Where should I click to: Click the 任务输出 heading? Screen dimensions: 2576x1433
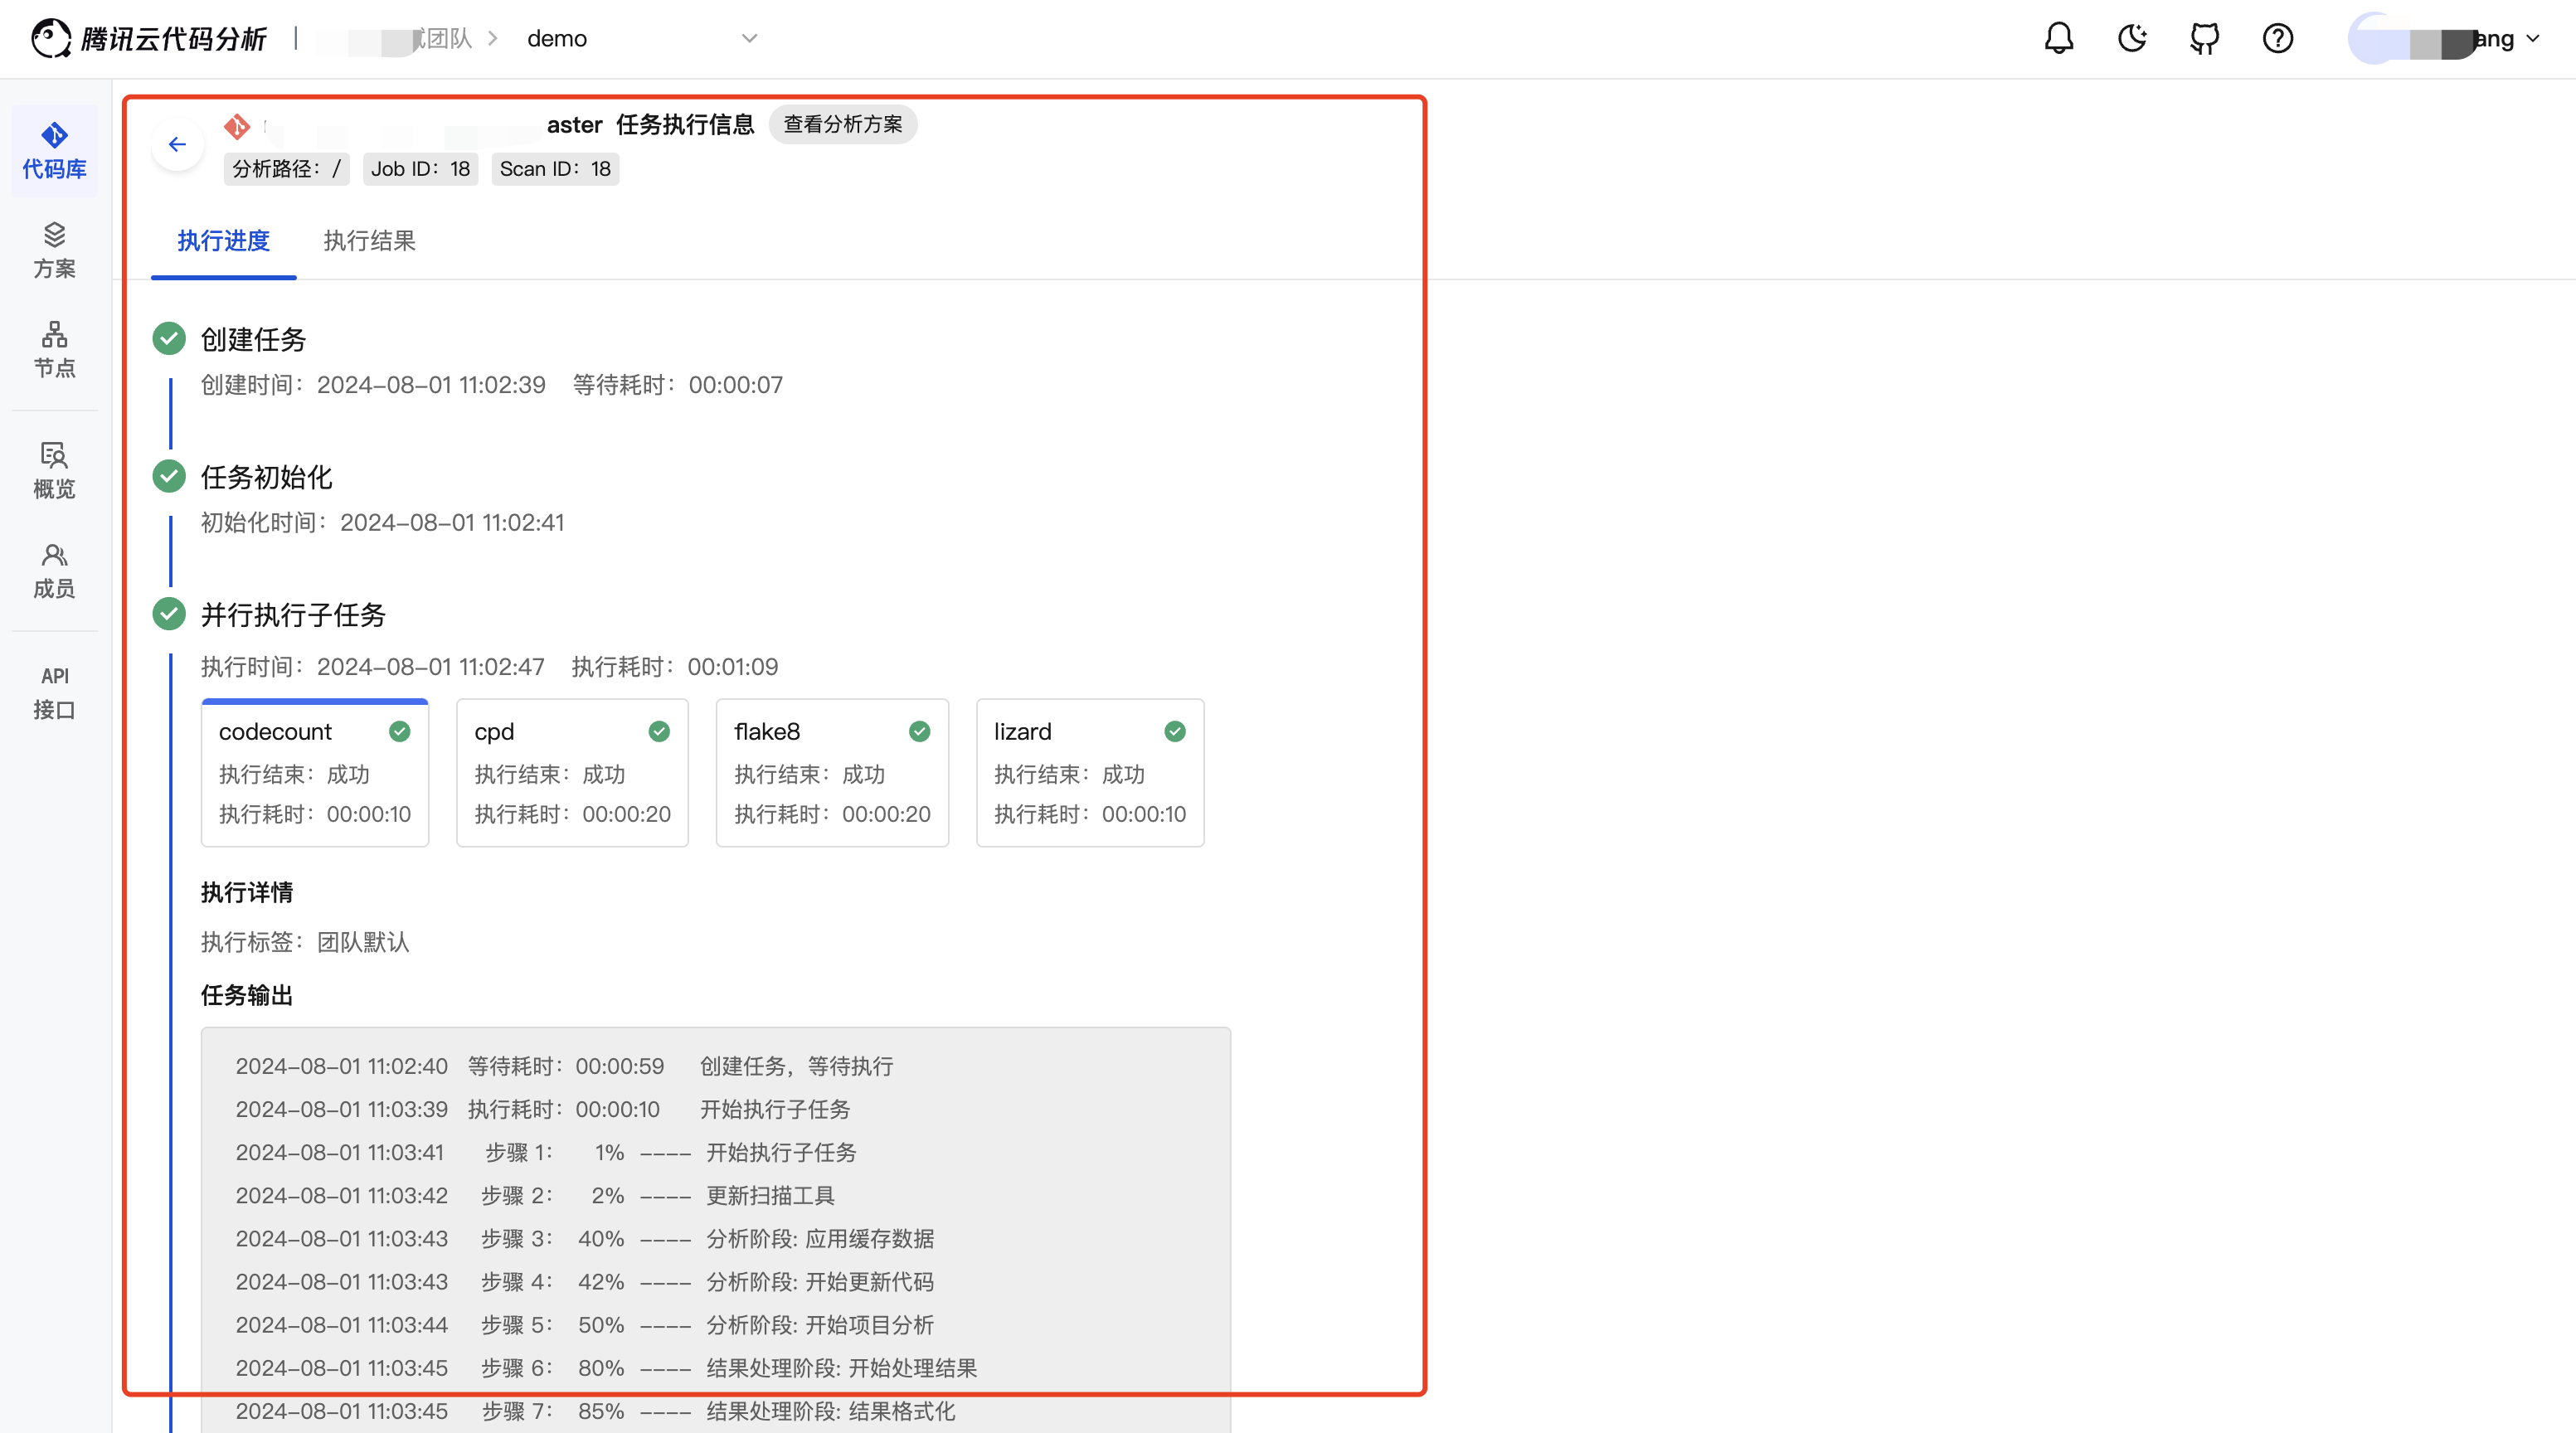pyautogui.click(x=247, y=995)
